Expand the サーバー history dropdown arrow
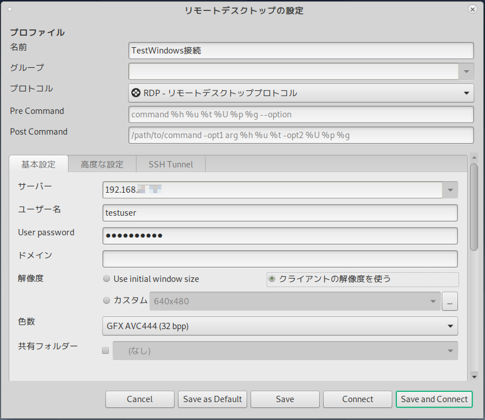The image size is (485, 420). [x=450, y=190]
